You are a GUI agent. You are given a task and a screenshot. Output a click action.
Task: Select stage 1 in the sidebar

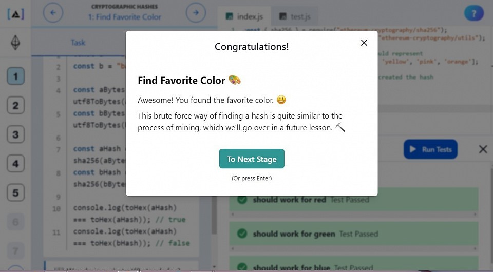tap(15, 76)
